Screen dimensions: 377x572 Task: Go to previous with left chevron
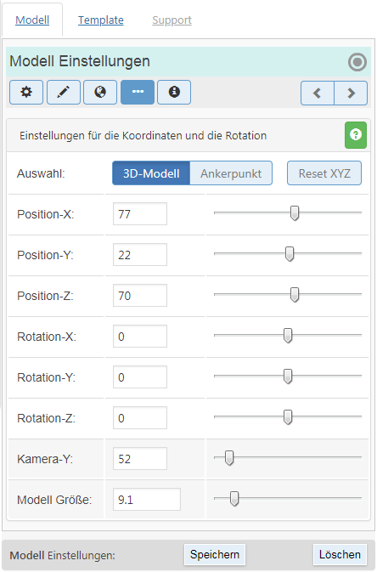click(318, 93)
